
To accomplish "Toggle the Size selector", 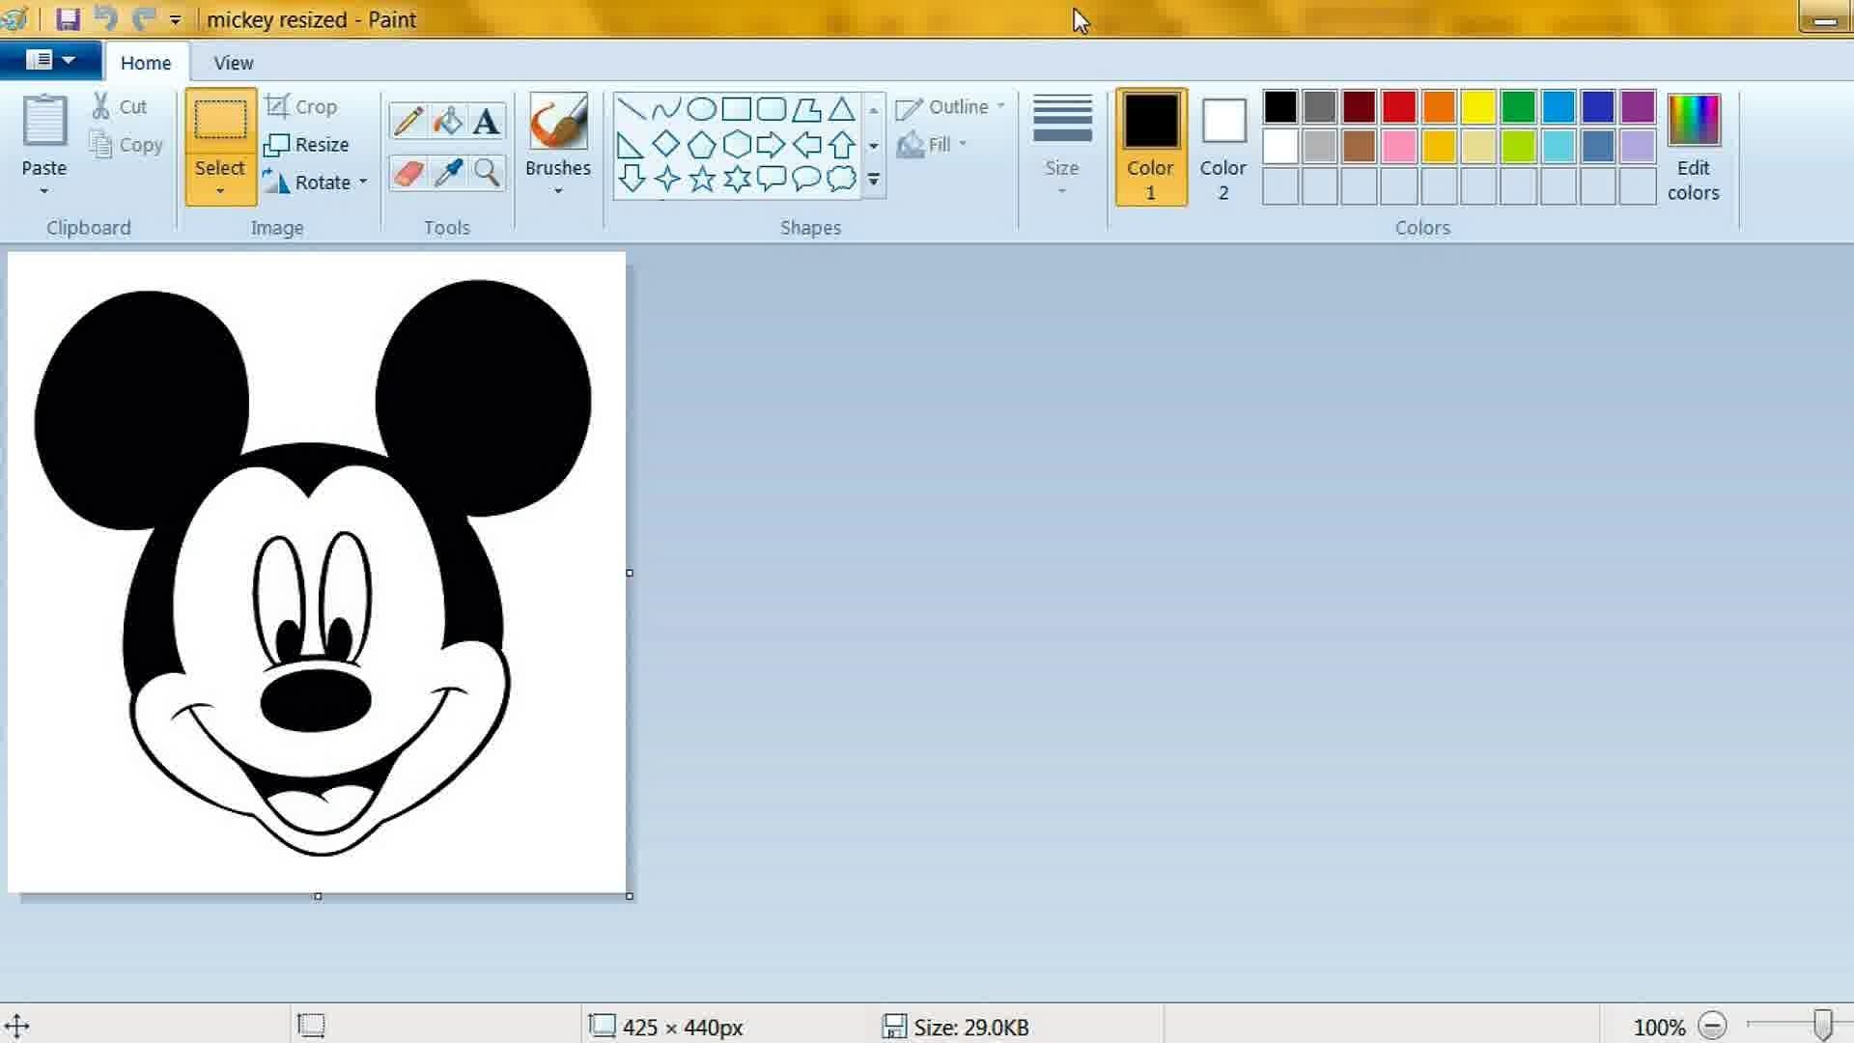I will tap(1062, 145).
